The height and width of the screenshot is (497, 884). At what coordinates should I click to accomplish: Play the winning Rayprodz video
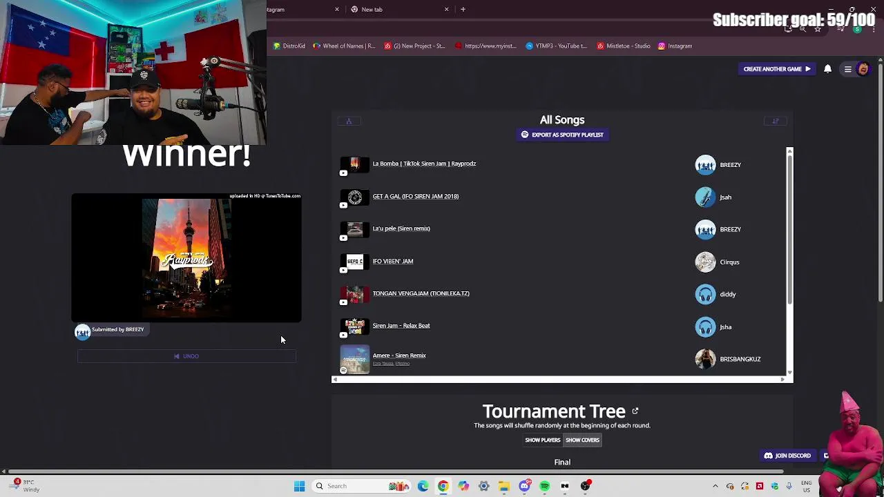(x=186, y=258)
